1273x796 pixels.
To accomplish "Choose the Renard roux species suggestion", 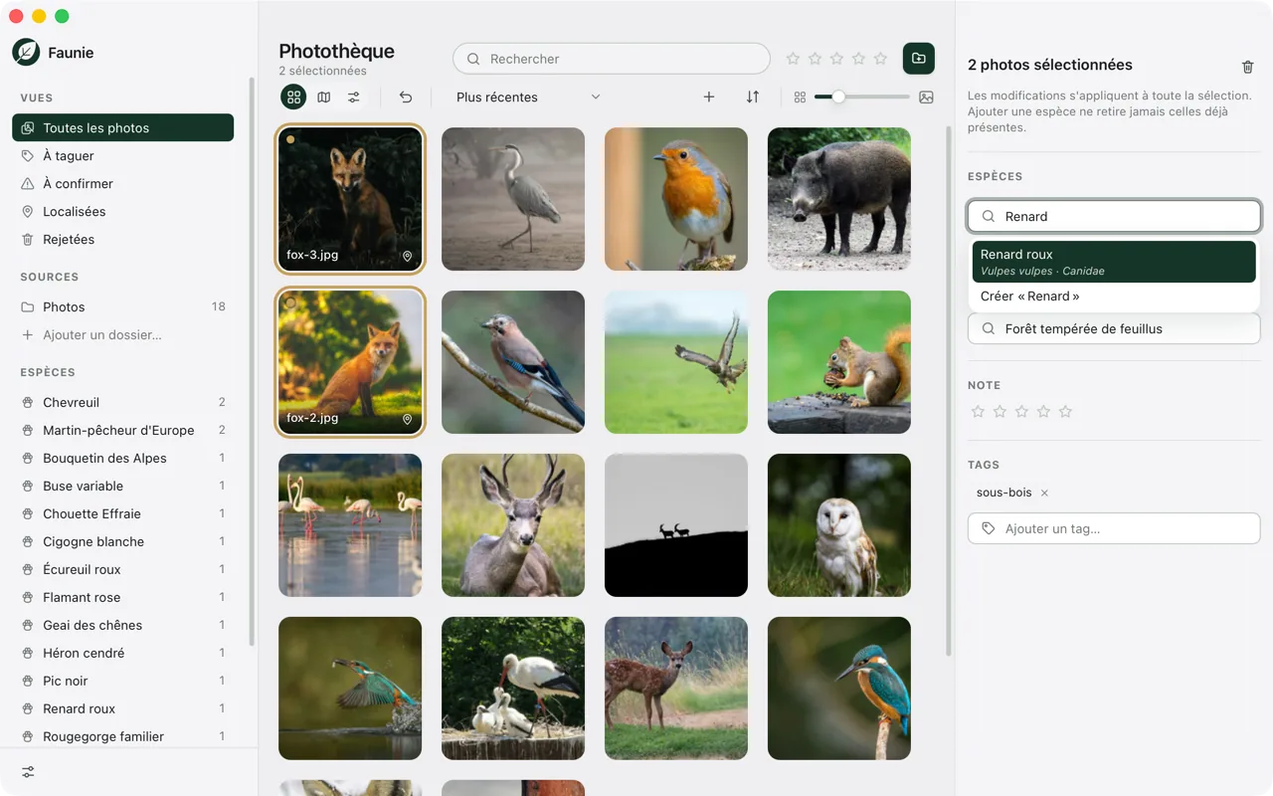I will pyautogui.click(x=1114, y=262).
